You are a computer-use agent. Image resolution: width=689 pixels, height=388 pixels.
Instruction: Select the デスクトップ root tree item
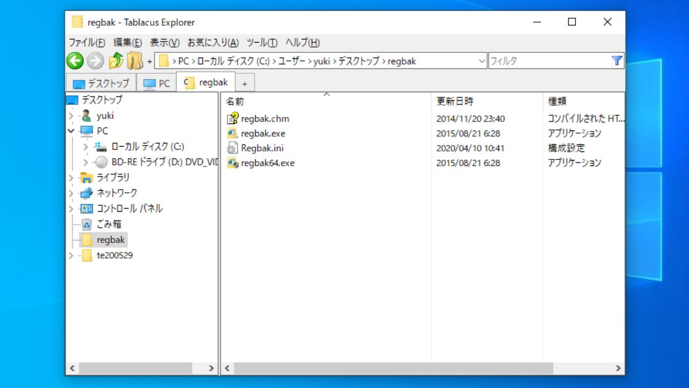102,100
